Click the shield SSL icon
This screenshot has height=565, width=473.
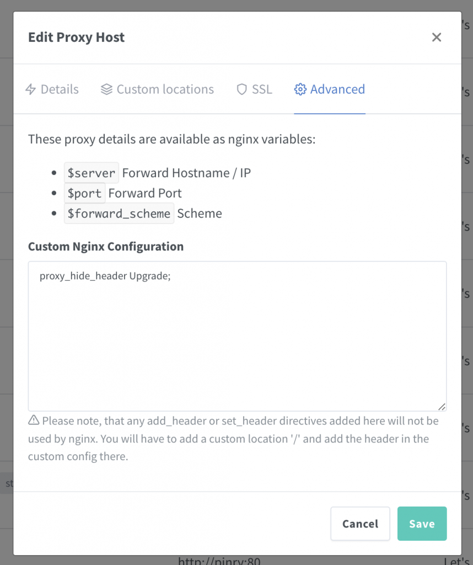[242, 89]
